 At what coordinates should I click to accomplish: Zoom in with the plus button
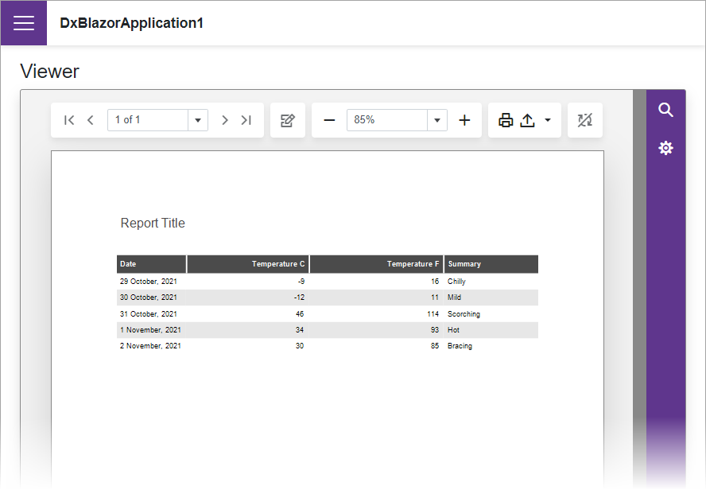[465, 120]
